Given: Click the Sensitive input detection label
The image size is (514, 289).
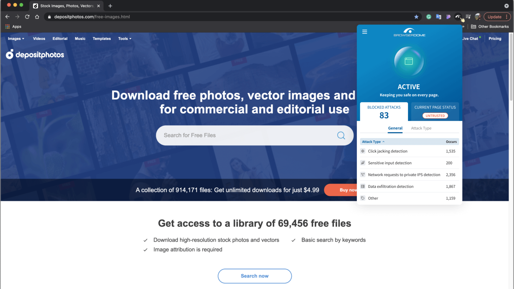Looking at the screenshot, I should point(390,163).
